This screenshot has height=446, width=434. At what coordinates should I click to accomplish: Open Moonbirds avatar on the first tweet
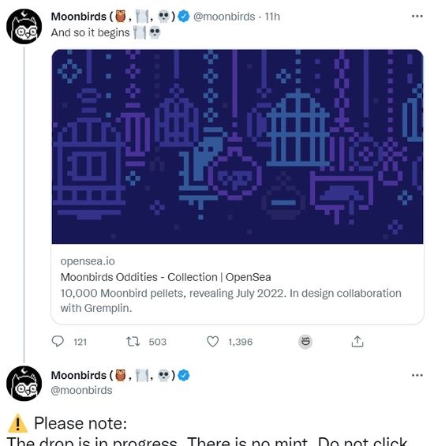click(24, 27)
